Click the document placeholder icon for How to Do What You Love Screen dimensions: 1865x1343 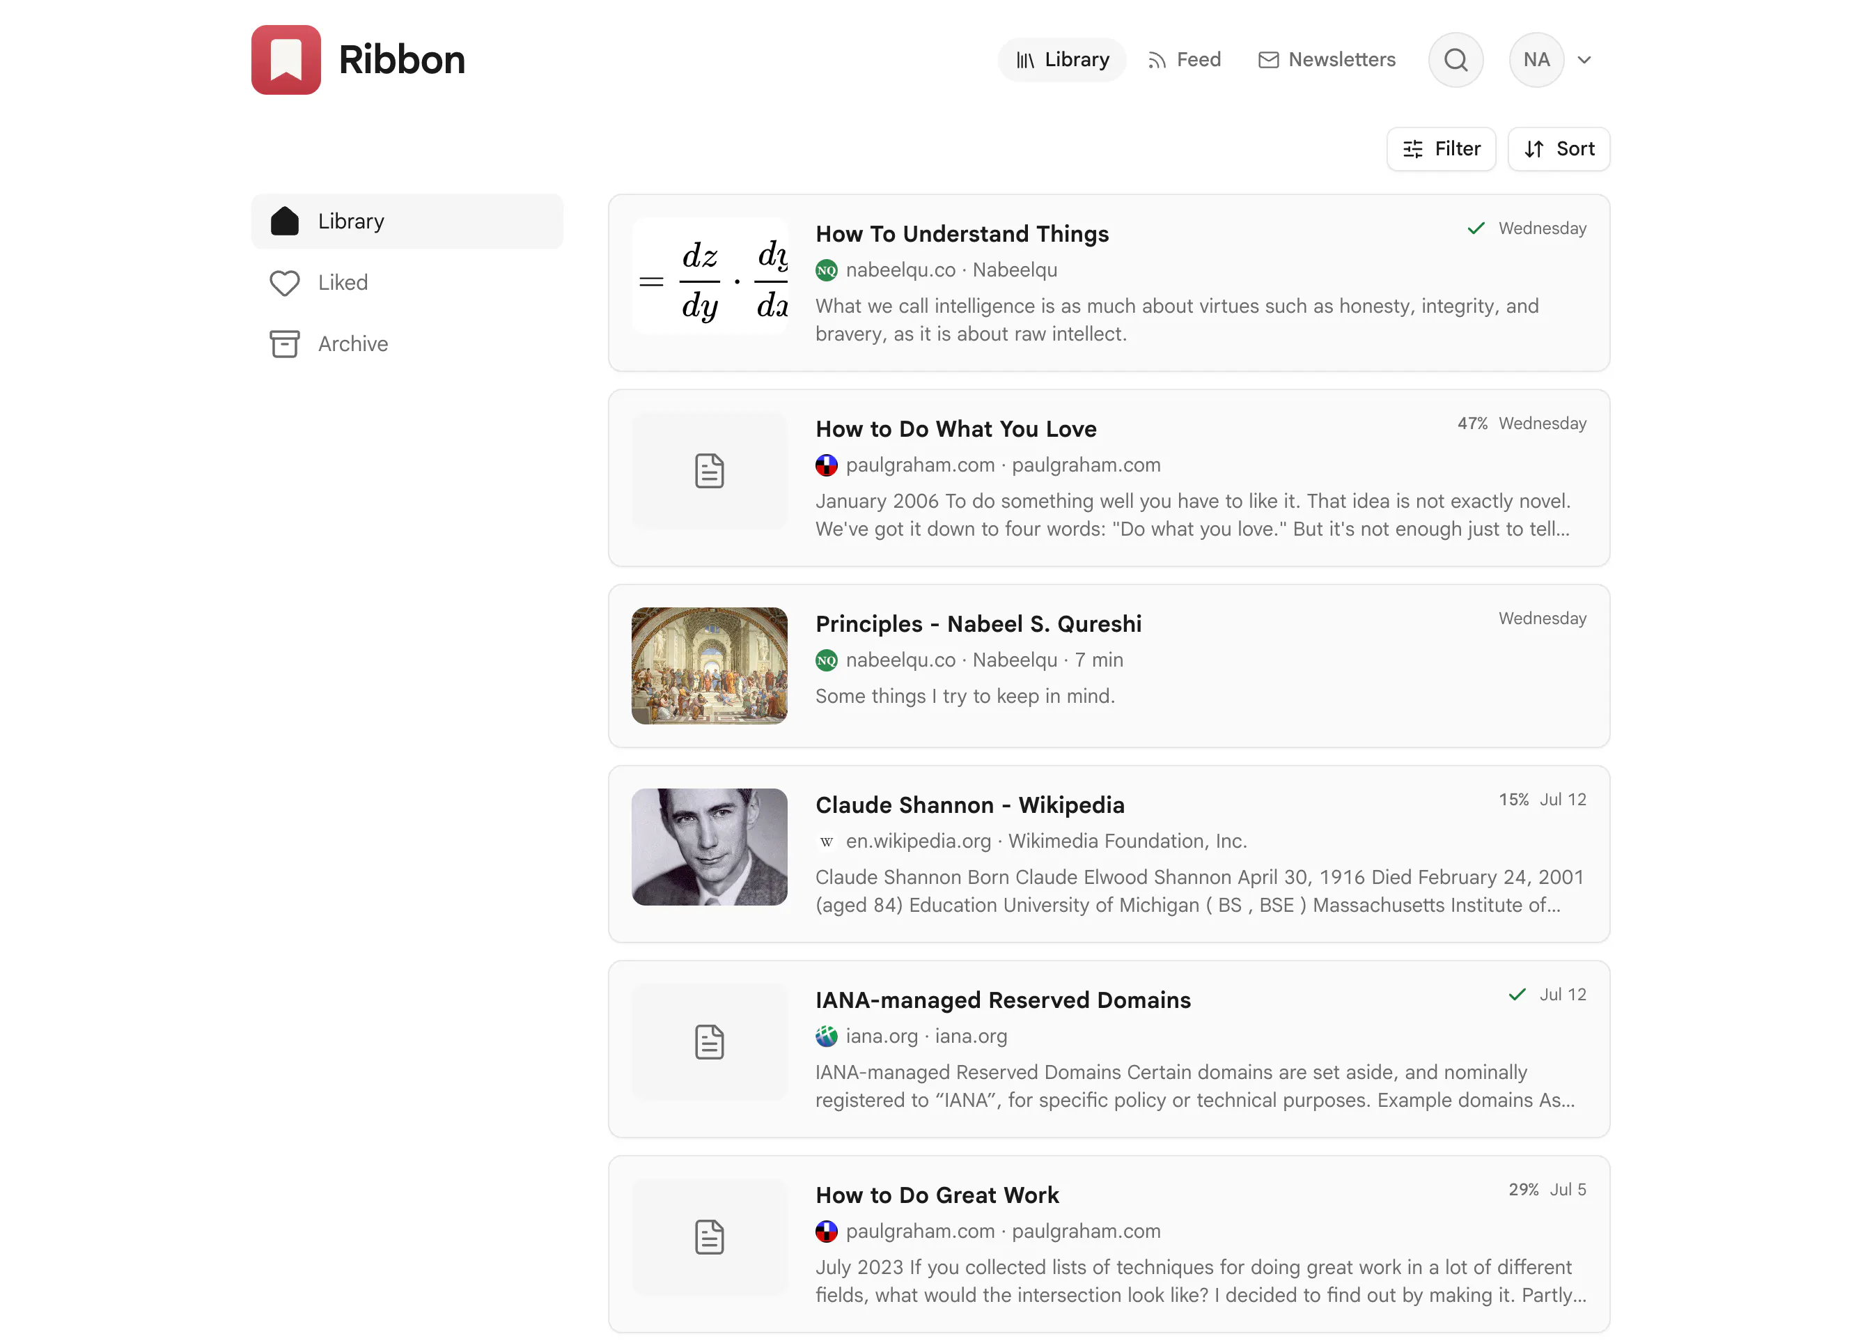tap(709, 470)
